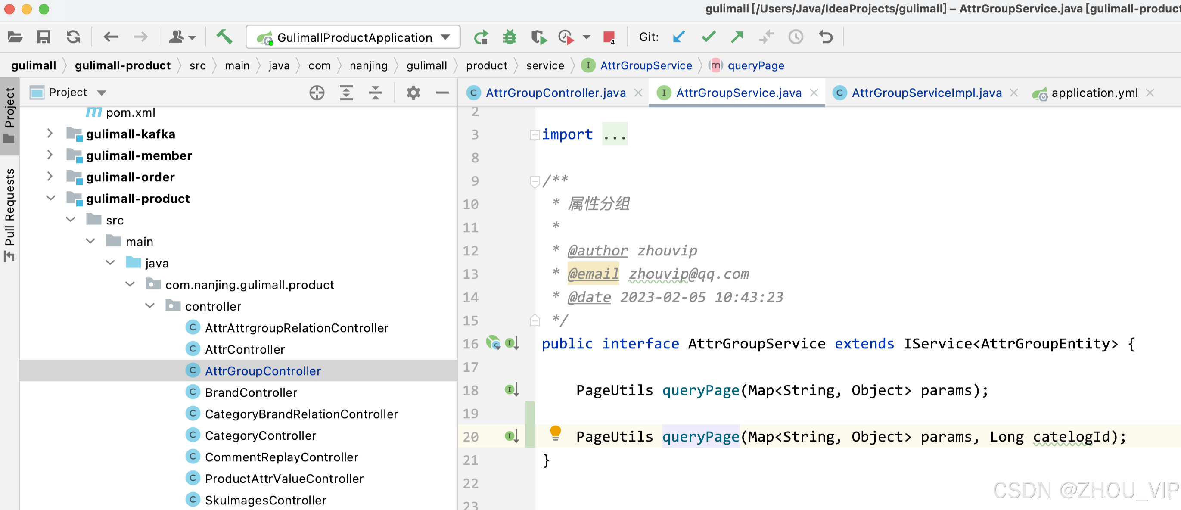The image size is (1181, 510).
Task: Expand all in the Project panel
Action: (x=346, y=93)
